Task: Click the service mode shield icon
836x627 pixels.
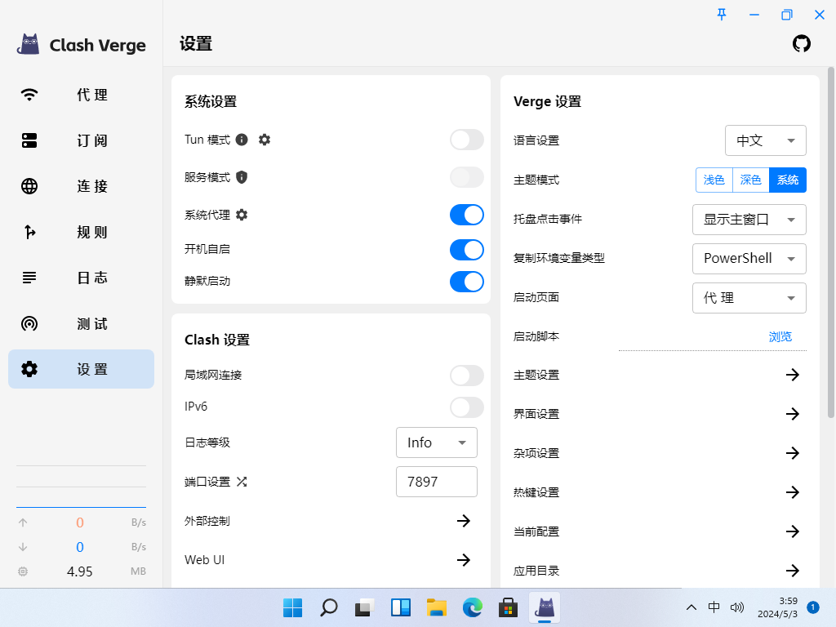Action: (242, 177)
